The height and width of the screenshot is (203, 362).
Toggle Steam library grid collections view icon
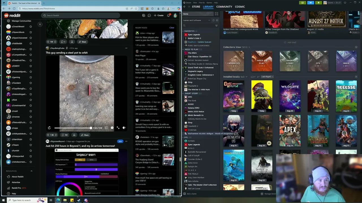coord(216,14)
